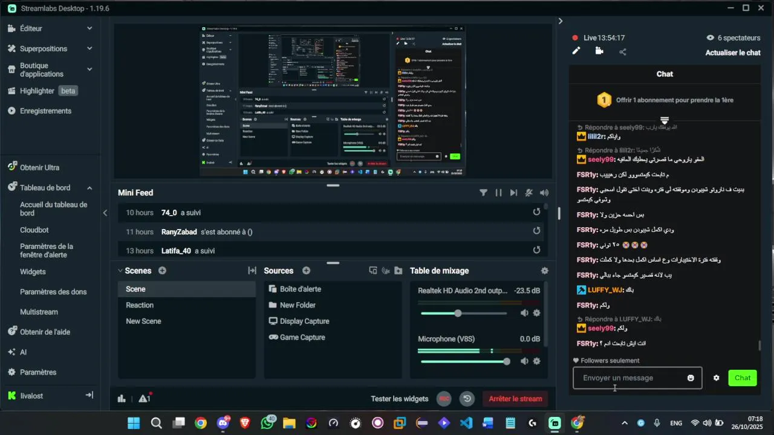Open Paramètres des dons
774x435 pixels.
coord(53,292)
